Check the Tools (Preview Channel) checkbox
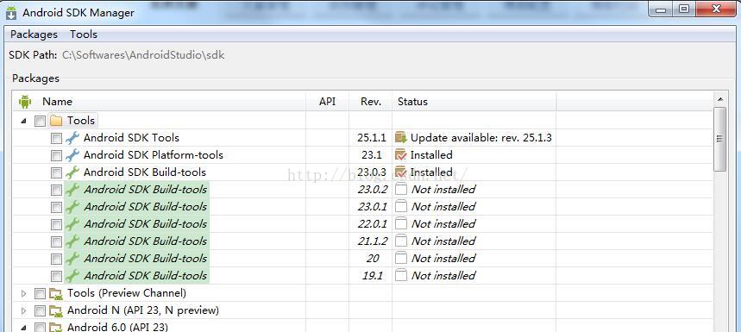 (x=41, y=294)
